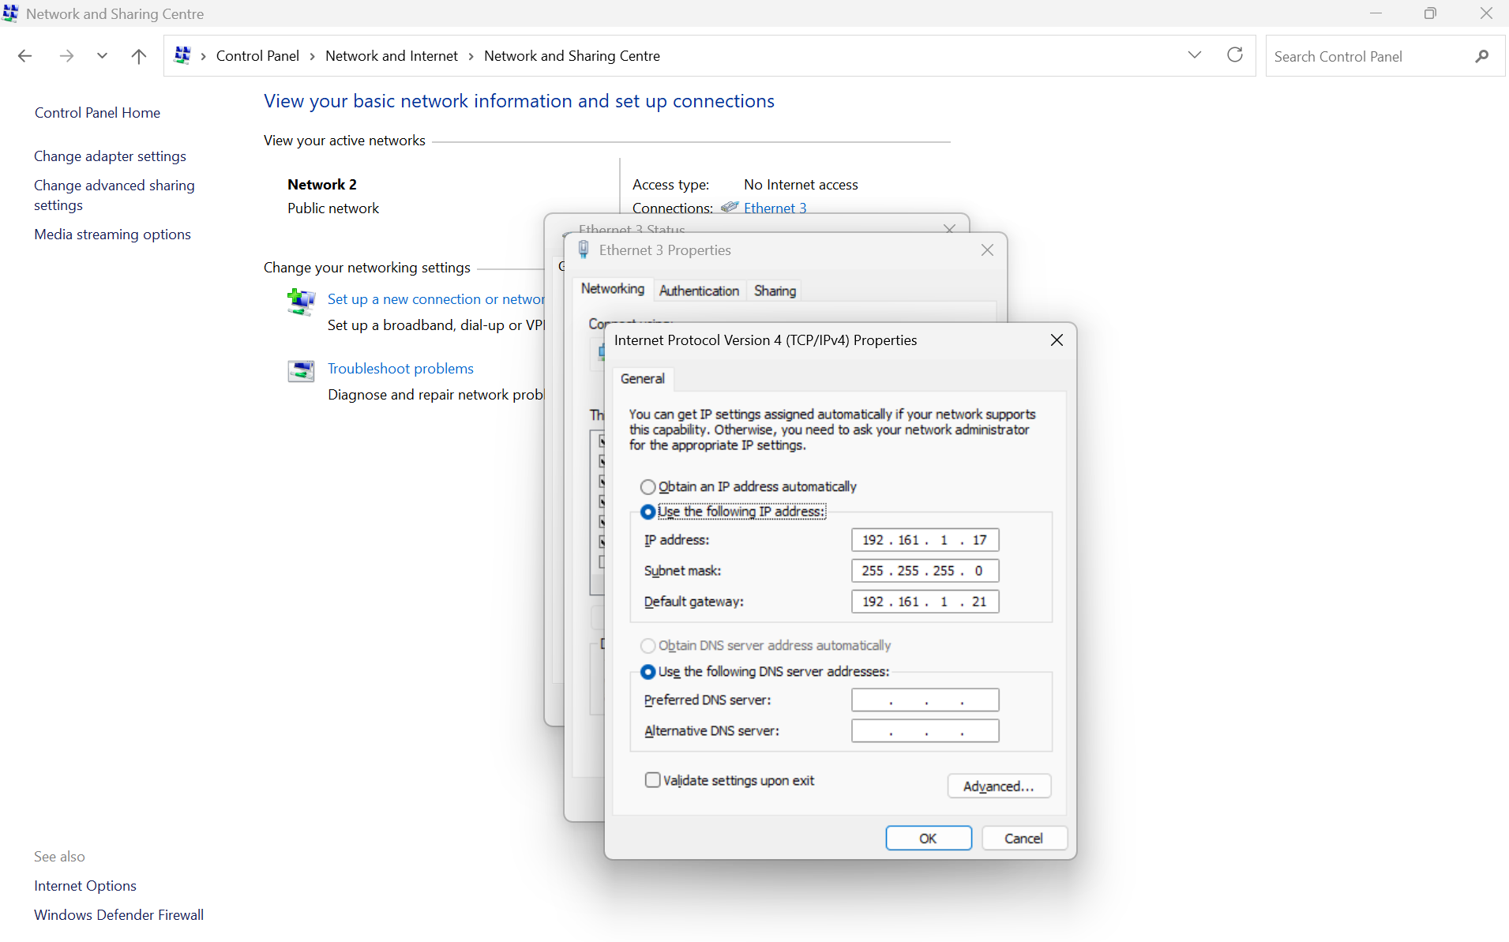Navigate up one level with the up arrow
This screenshot has width=1509, height=942.
[x=138, y=55]
